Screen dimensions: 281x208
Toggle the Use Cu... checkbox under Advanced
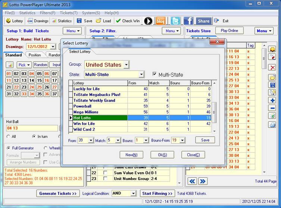46,162
